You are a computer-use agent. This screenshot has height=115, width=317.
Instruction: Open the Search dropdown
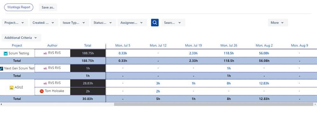[x=173, y=22]
